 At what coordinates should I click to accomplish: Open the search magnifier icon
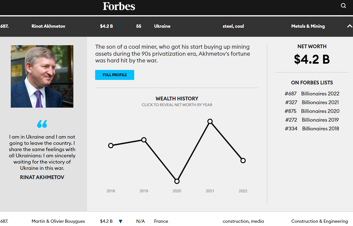tap(343, 6)
